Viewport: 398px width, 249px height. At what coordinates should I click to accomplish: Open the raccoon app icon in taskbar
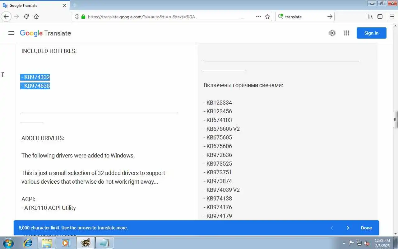tap(86, 243)
